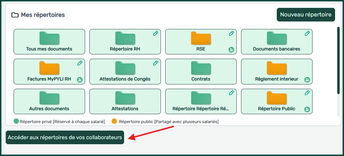Click pencil icon on Documents bancaires
This screenshot has height=156, width=344.
307,33
